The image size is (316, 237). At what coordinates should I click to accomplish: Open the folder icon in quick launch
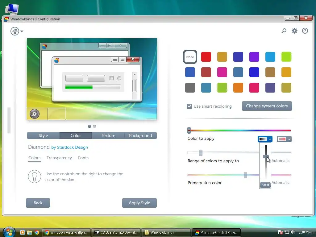tap(30, 232)
